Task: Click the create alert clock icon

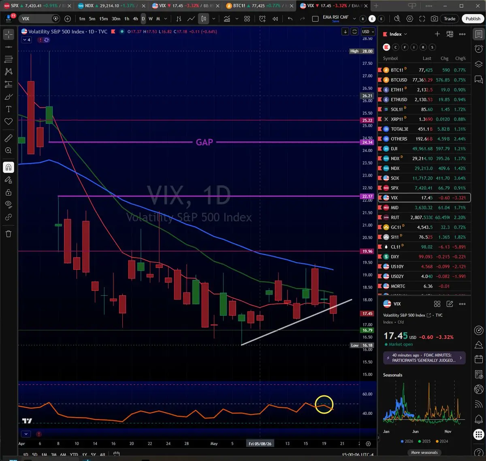Action: pos(262,19)
